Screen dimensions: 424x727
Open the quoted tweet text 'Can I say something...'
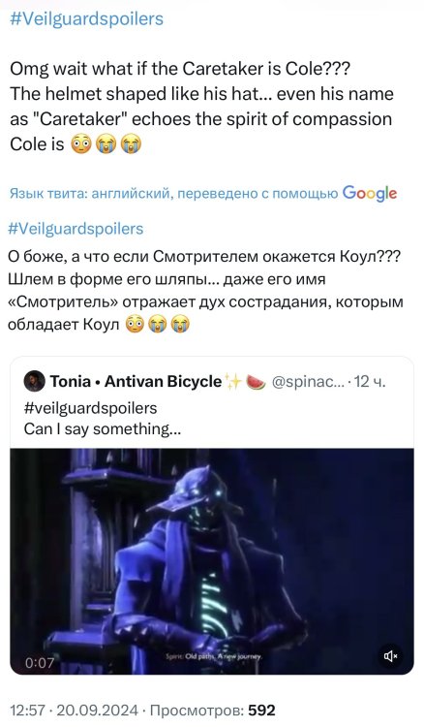103,428
